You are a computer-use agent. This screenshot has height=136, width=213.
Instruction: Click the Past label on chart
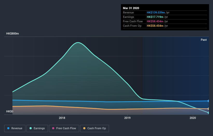pos(204,40)
